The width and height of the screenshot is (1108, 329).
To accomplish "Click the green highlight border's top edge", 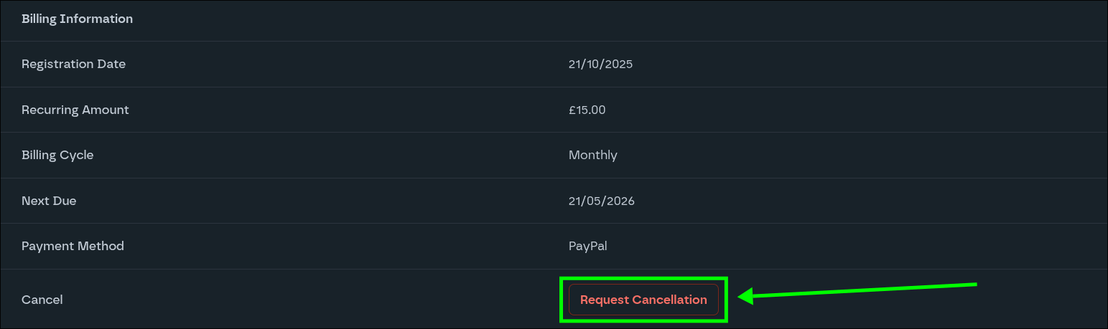I will click(643, 278).
